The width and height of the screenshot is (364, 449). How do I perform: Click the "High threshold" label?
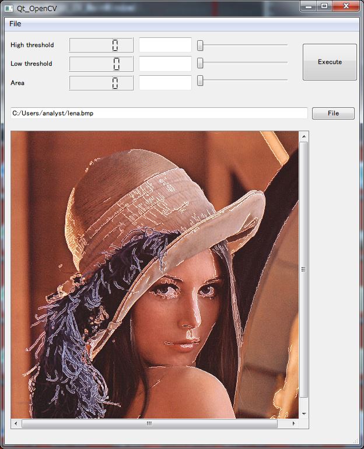tap(32, 45)
